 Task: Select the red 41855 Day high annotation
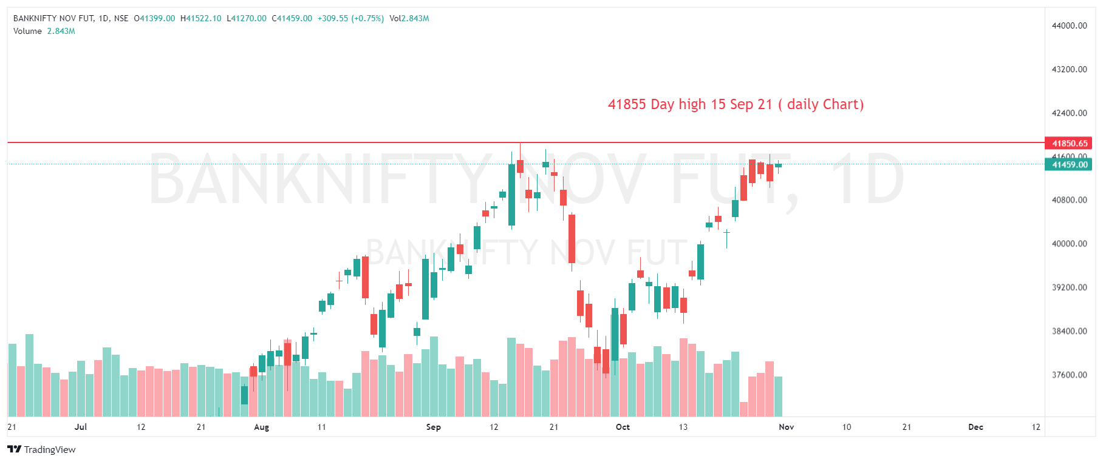[x=736, y=104]
